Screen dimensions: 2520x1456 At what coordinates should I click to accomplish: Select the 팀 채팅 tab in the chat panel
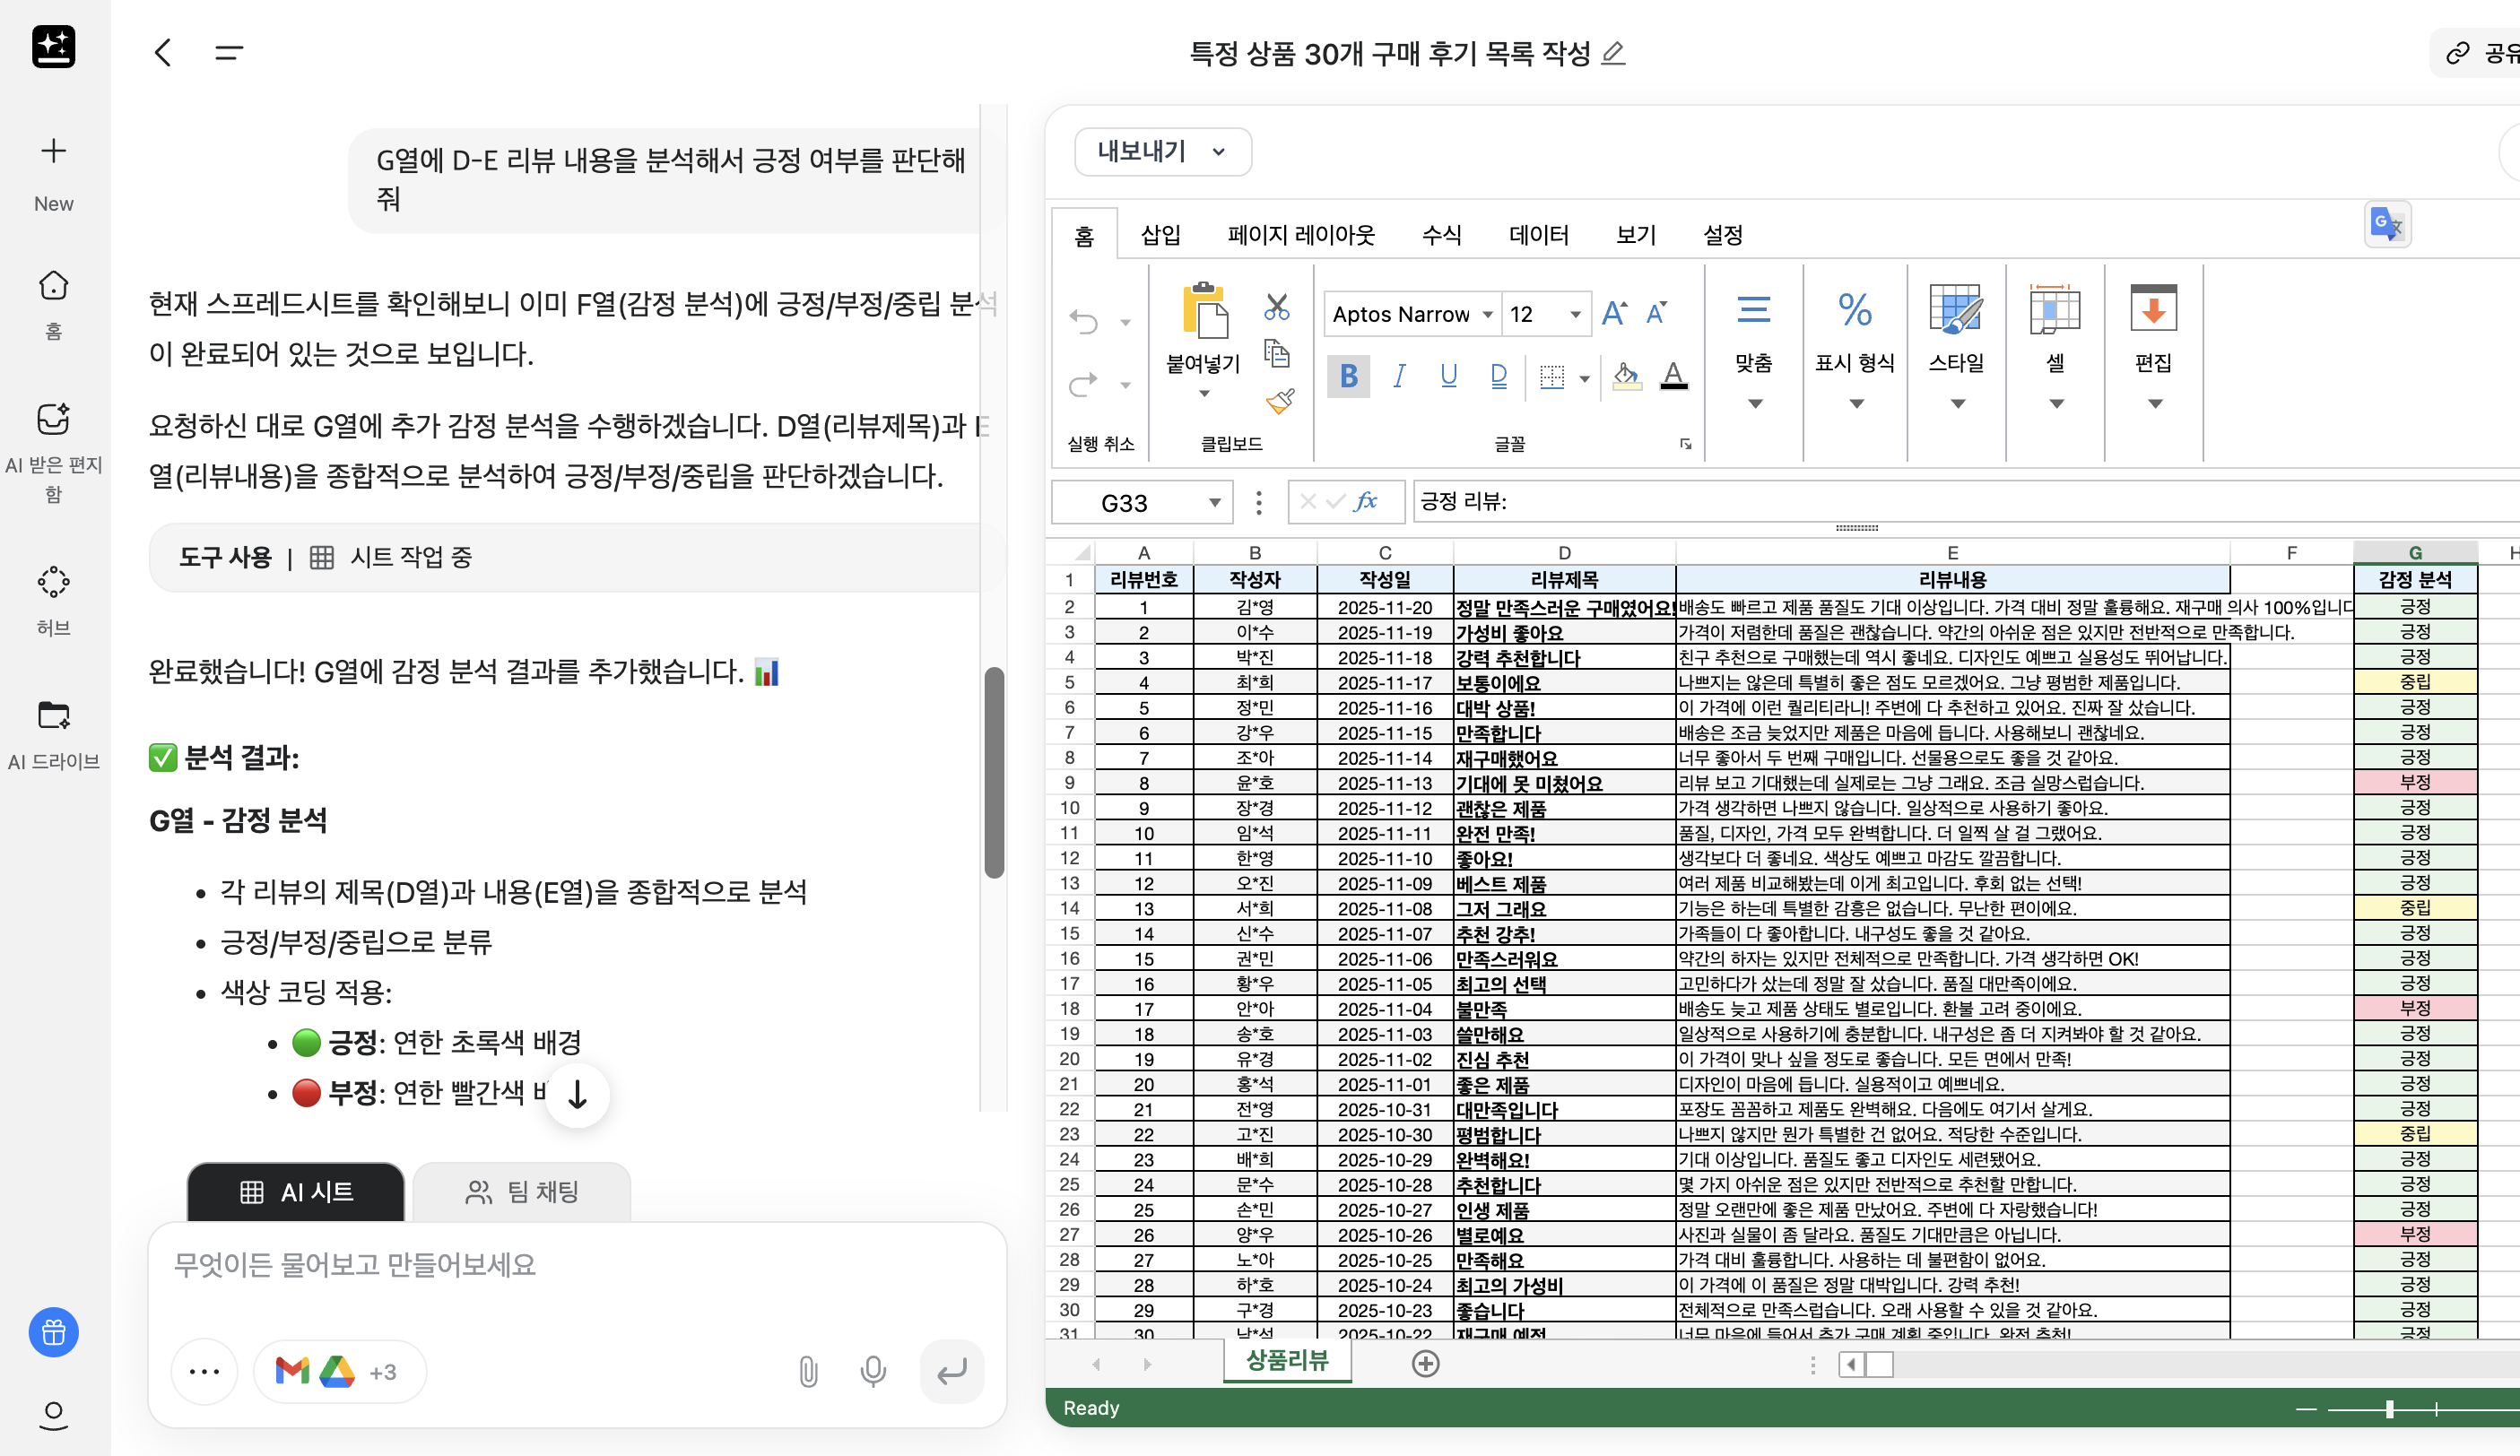pos(521,1191)
